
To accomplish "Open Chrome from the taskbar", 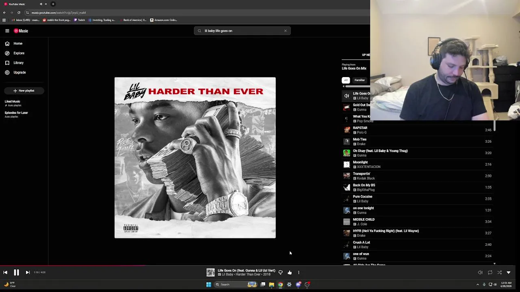I will (280, 285).
